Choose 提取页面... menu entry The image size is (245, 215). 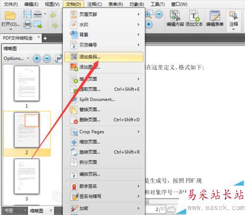[104, 89]
